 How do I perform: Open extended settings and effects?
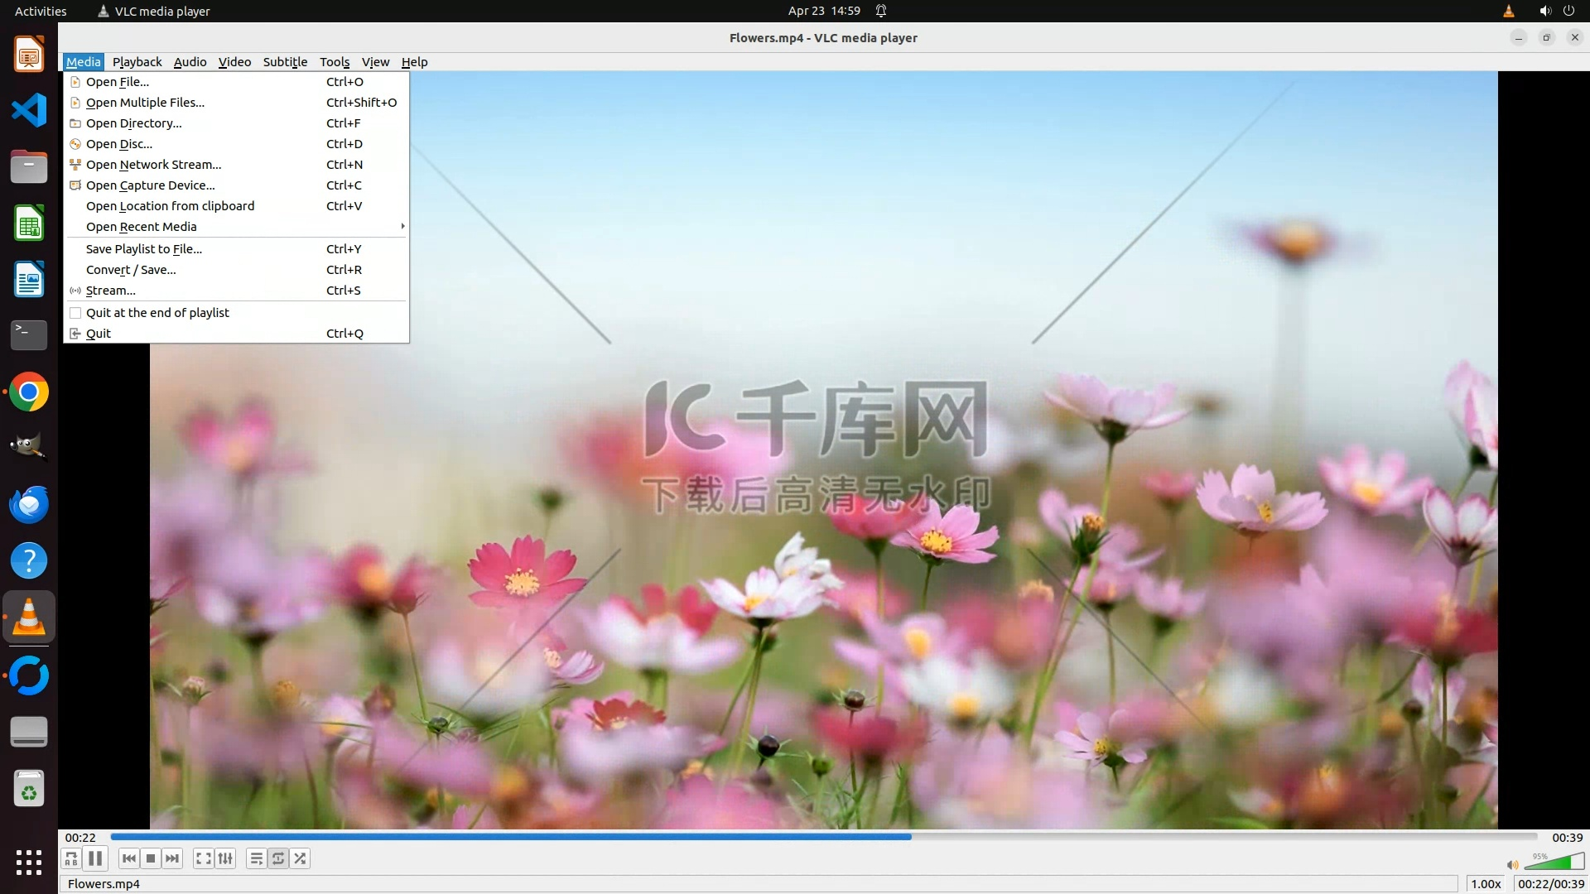point(225,859)
